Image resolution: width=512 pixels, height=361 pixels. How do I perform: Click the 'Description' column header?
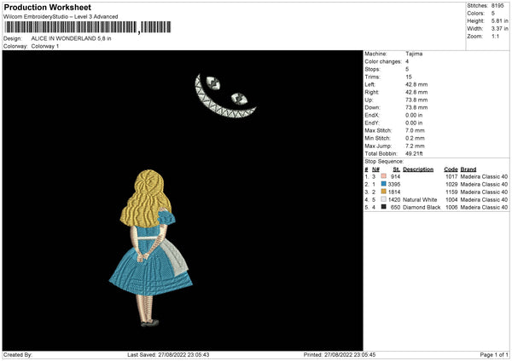[418, 169]
